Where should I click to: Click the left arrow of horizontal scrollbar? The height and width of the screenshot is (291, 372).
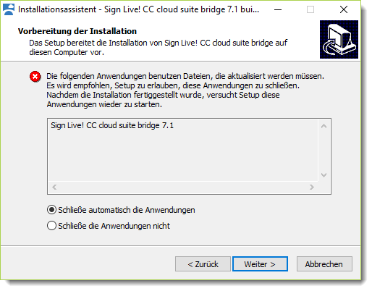(x=54, y=187)
